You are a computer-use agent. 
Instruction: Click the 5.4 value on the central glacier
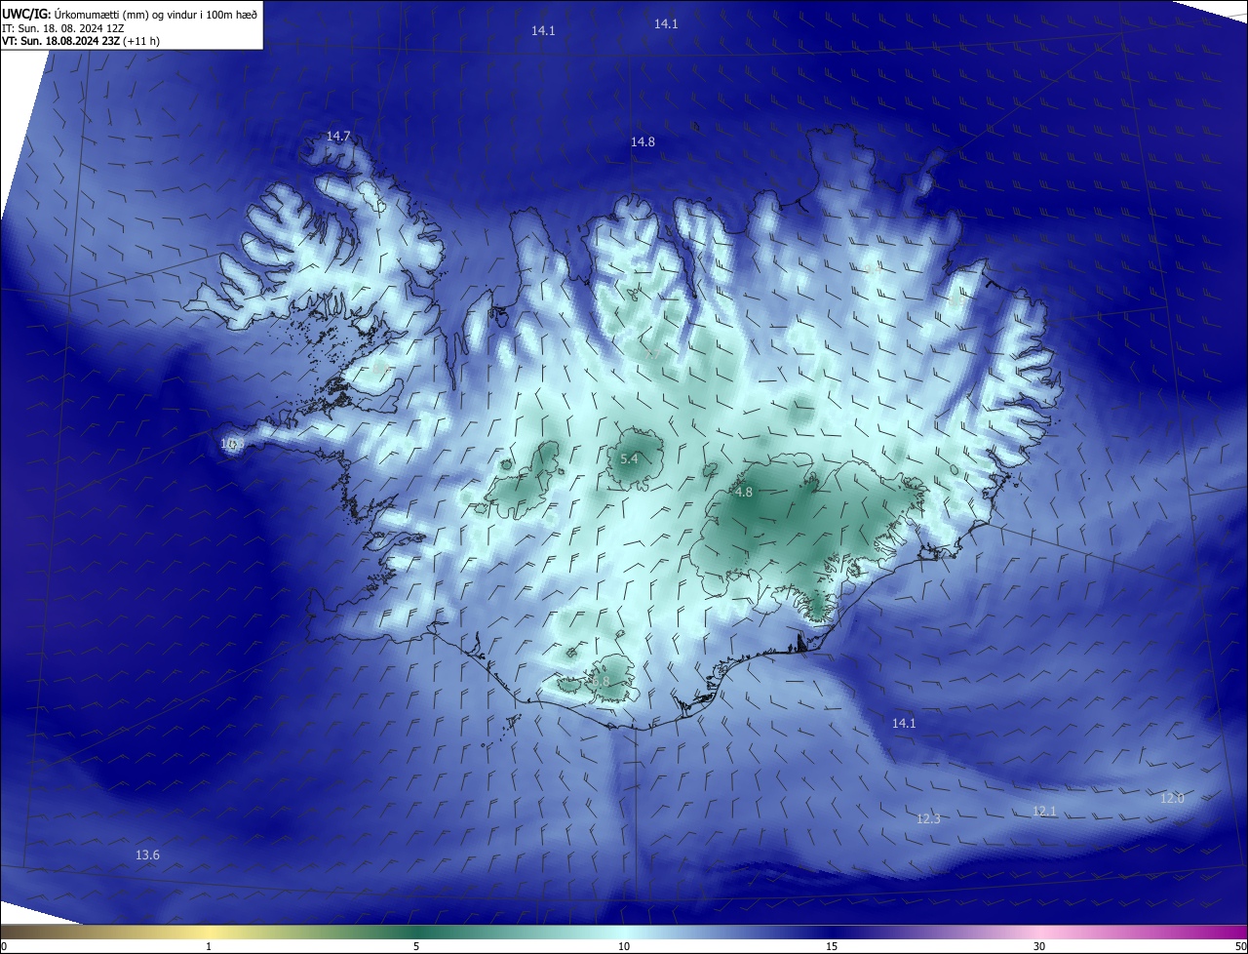click(x=629, y=458)
